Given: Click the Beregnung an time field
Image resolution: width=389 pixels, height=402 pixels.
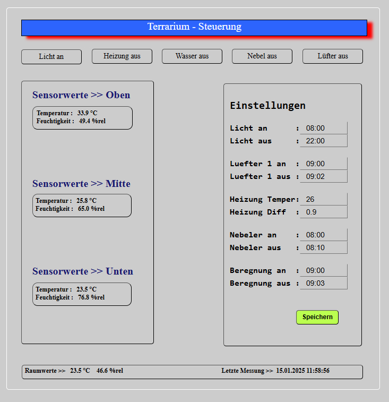Looking at the screenshot, I should (323, 270).
